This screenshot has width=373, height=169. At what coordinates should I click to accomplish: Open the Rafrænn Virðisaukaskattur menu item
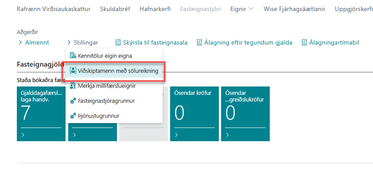tap(54, 9)
